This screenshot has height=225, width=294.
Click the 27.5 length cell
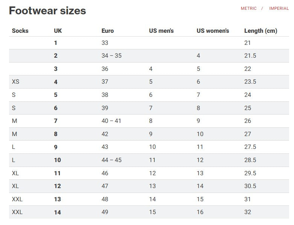(x=250, y=147)
